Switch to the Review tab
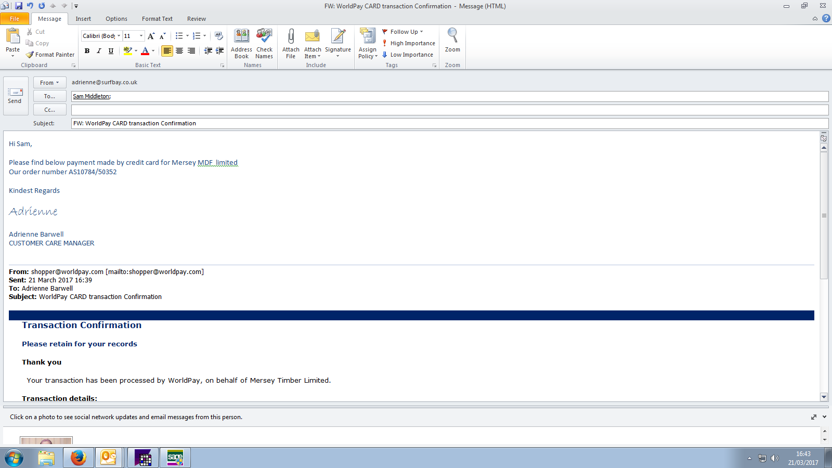 [197, 19]
